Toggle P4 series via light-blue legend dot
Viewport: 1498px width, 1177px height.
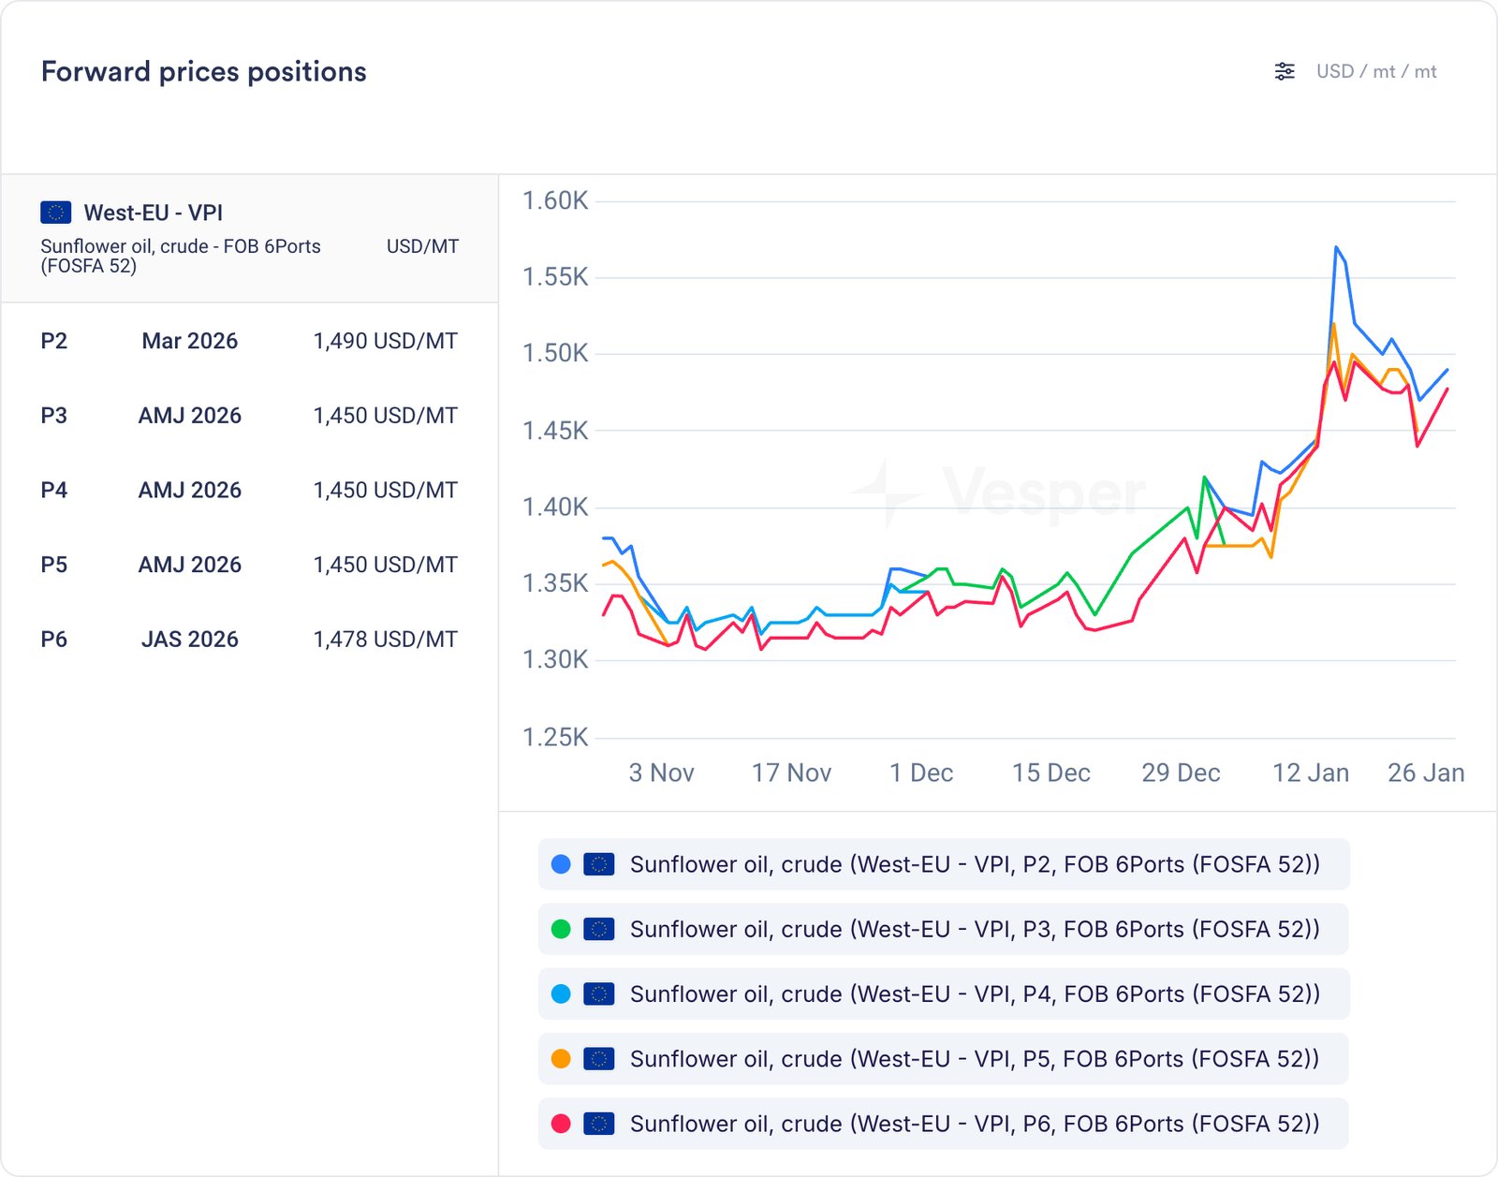coord(561,993)
